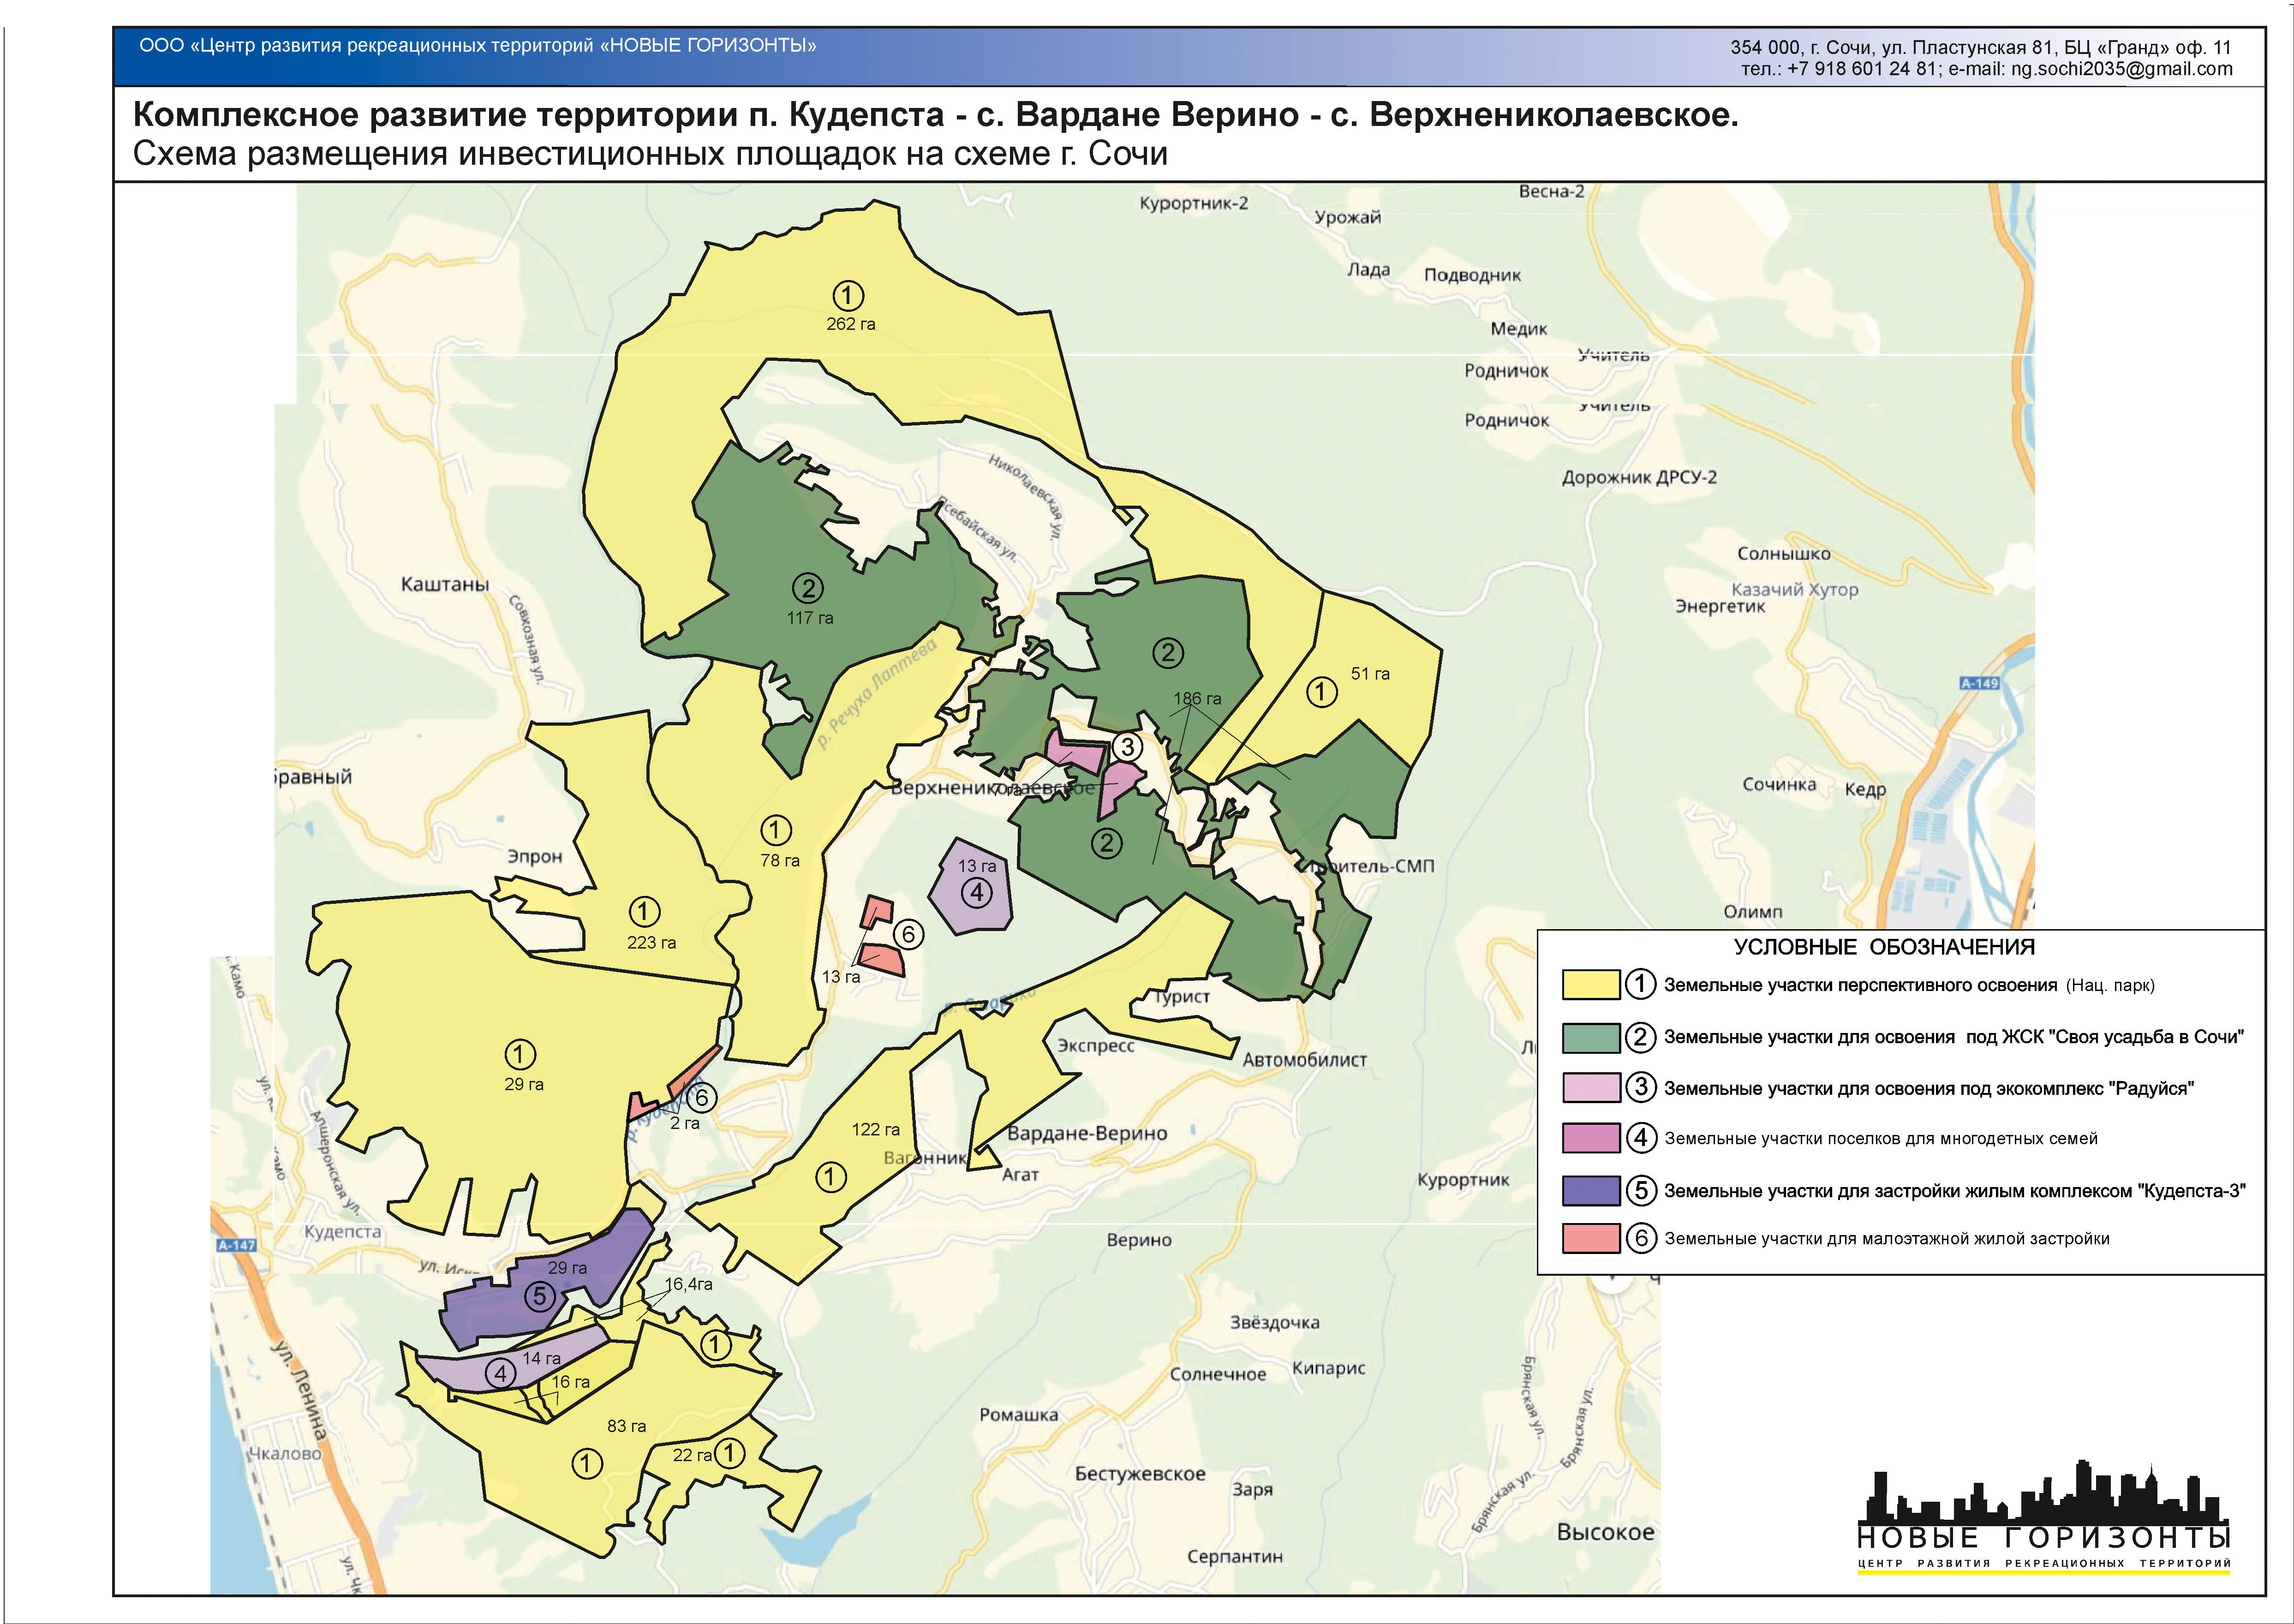The width and height of the screenshot is (2294, 1624).
Task: Click the Вардане-Верино village label
Action: coord(1087,1133)
